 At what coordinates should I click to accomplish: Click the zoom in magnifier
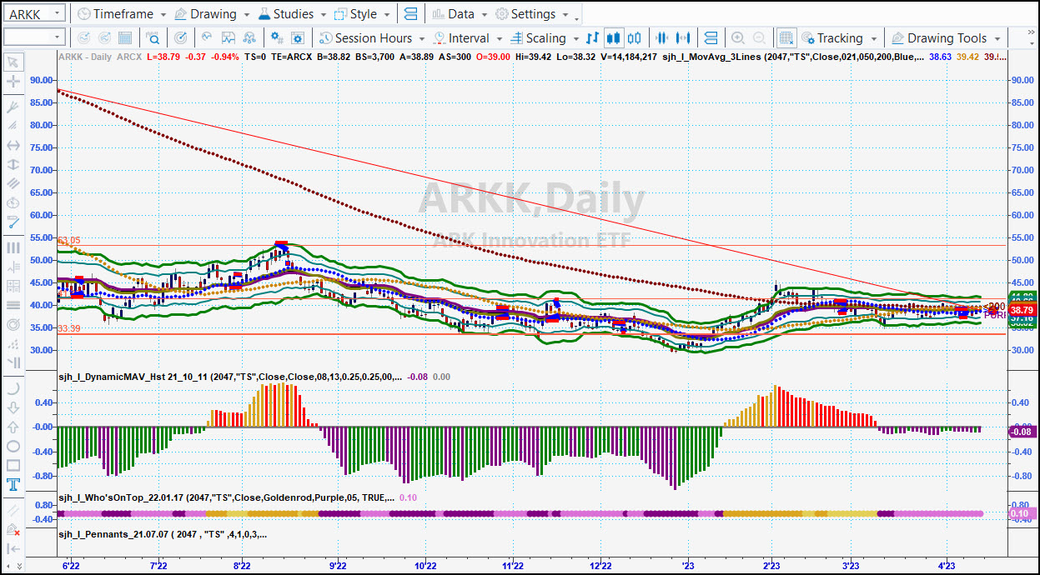[738, 37]
